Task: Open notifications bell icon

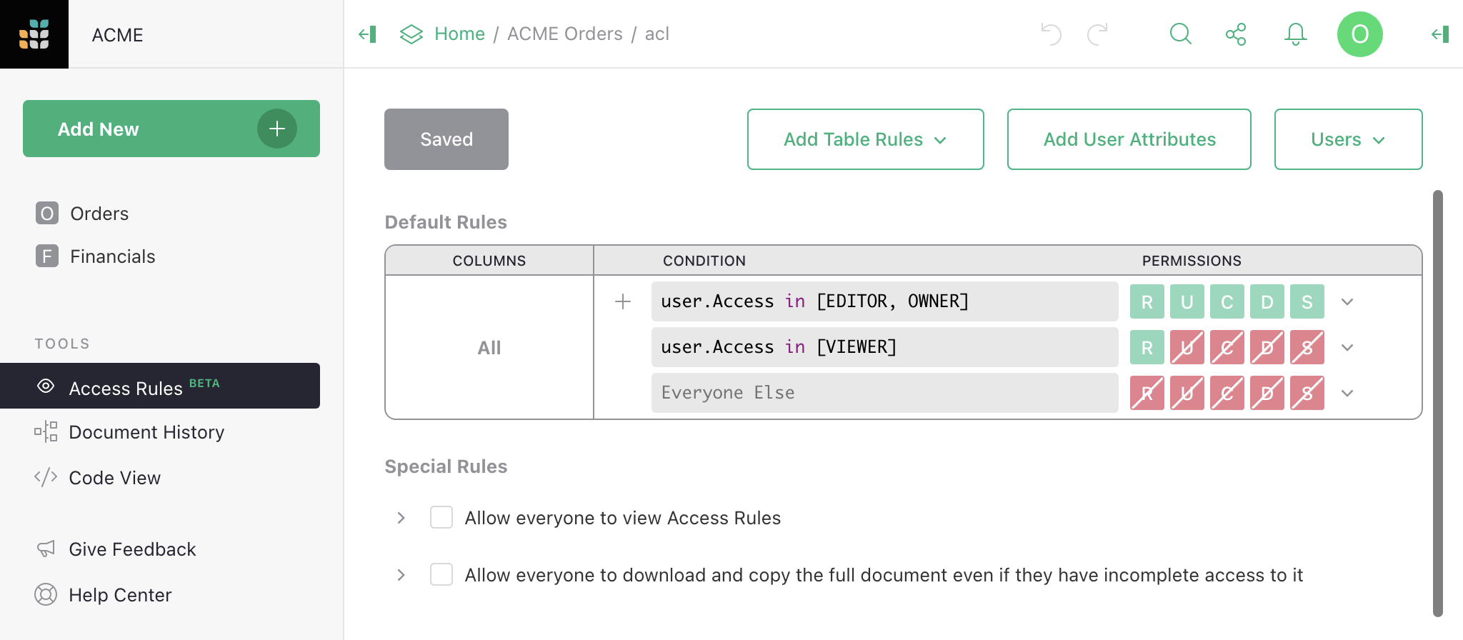Action: tap(1296, 34)
